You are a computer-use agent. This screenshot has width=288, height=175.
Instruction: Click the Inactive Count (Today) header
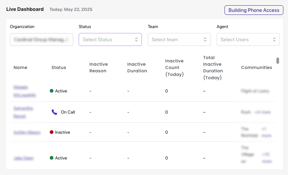[175, 67]
